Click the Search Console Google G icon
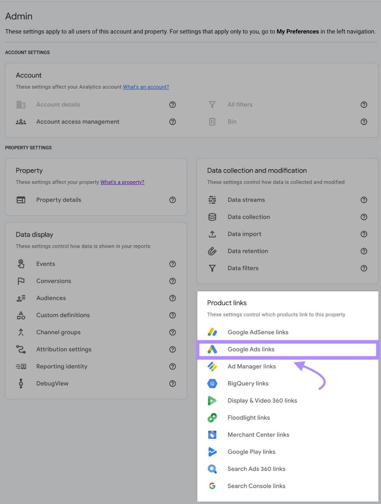The height and width of the screenshot is (504, 381). 212,486
